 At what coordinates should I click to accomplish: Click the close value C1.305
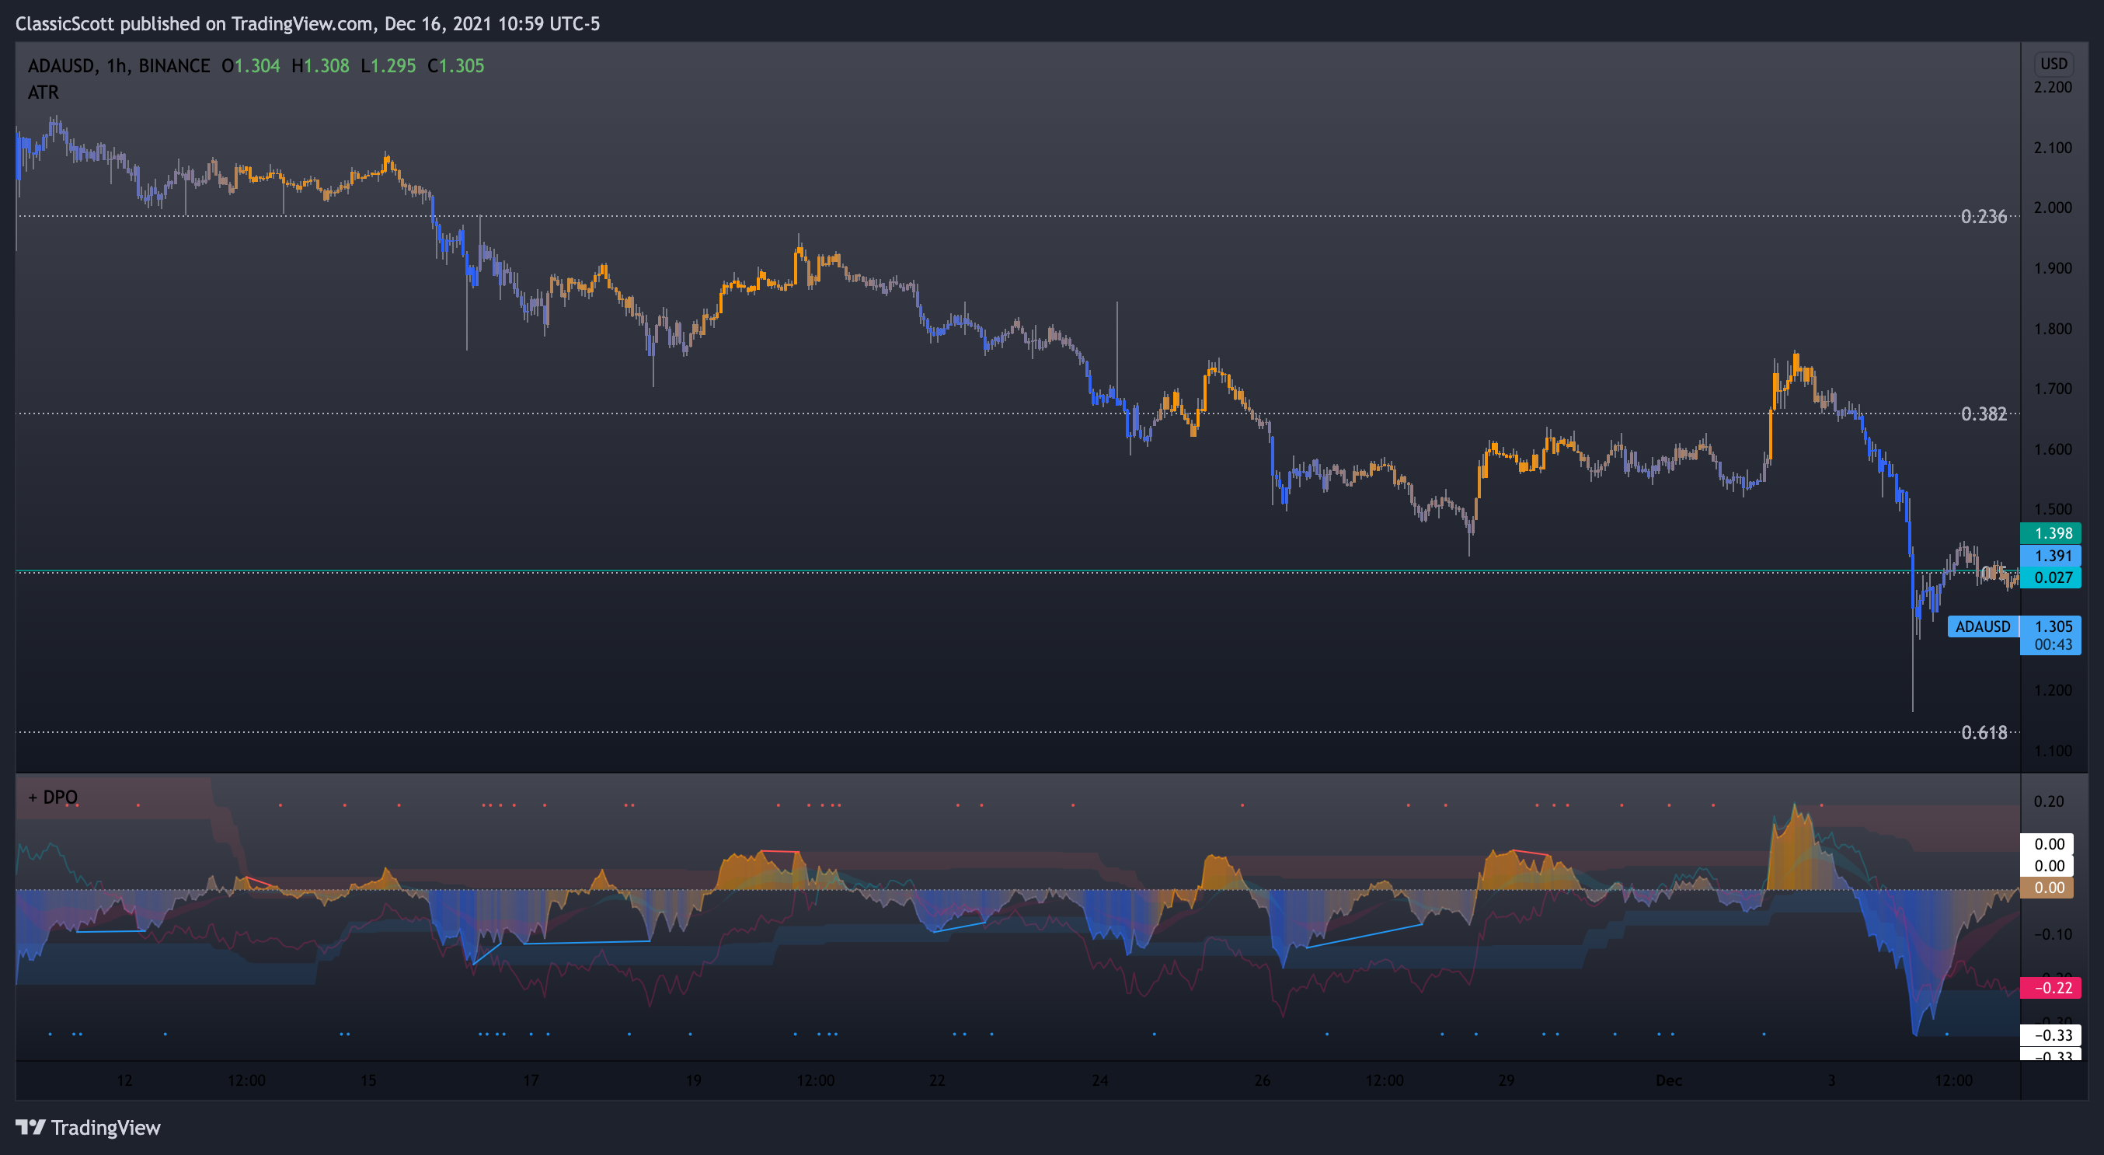(x=456, y=66)
